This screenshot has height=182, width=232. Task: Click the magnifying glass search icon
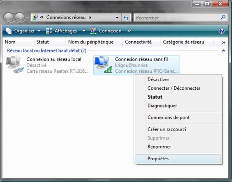click(x=223, y=17)
